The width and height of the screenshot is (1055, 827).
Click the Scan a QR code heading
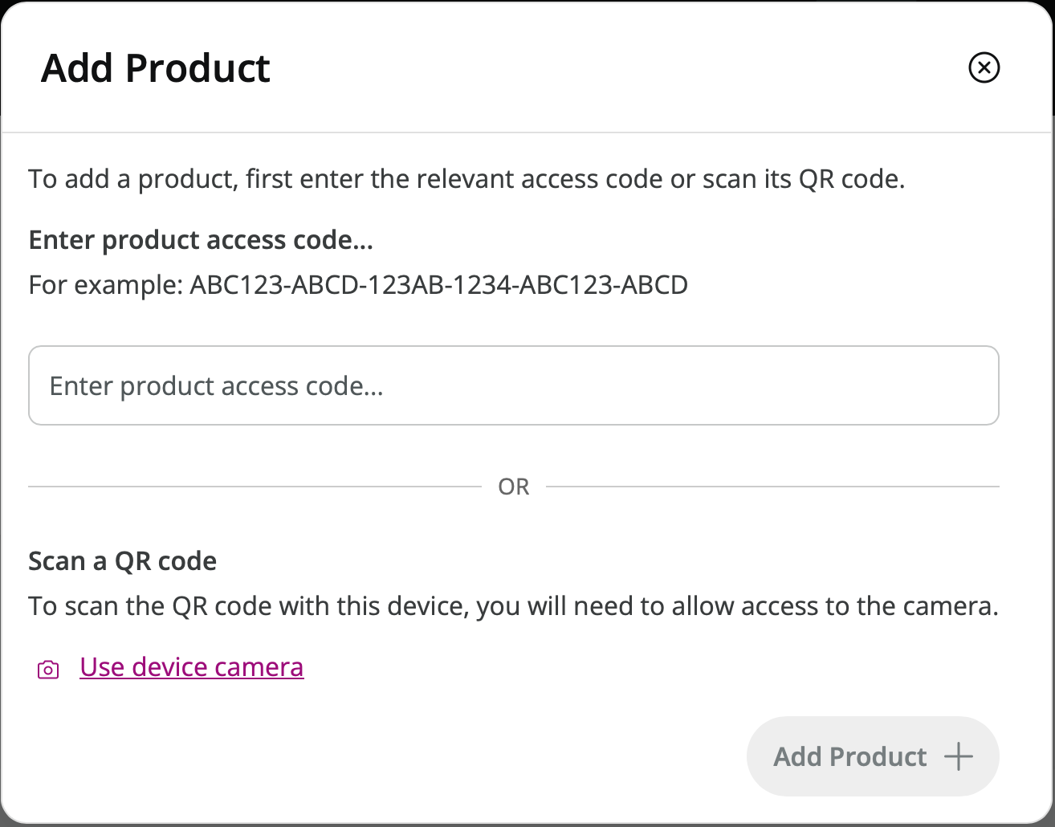pos(123,560)
